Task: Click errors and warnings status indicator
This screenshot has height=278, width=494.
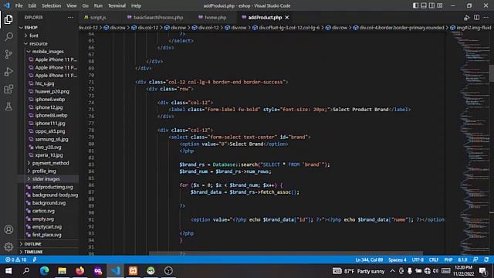Action: [x=15, y=259]
